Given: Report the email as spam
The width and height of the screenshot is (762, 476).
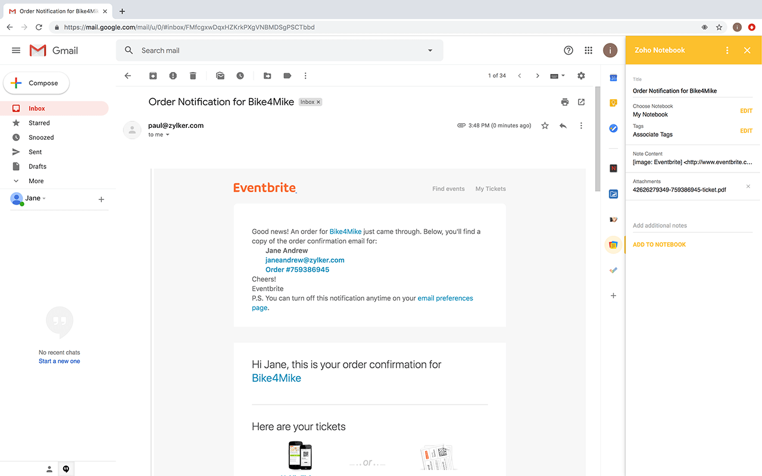Looking at the screenshot, I should (x=172, y=76).
